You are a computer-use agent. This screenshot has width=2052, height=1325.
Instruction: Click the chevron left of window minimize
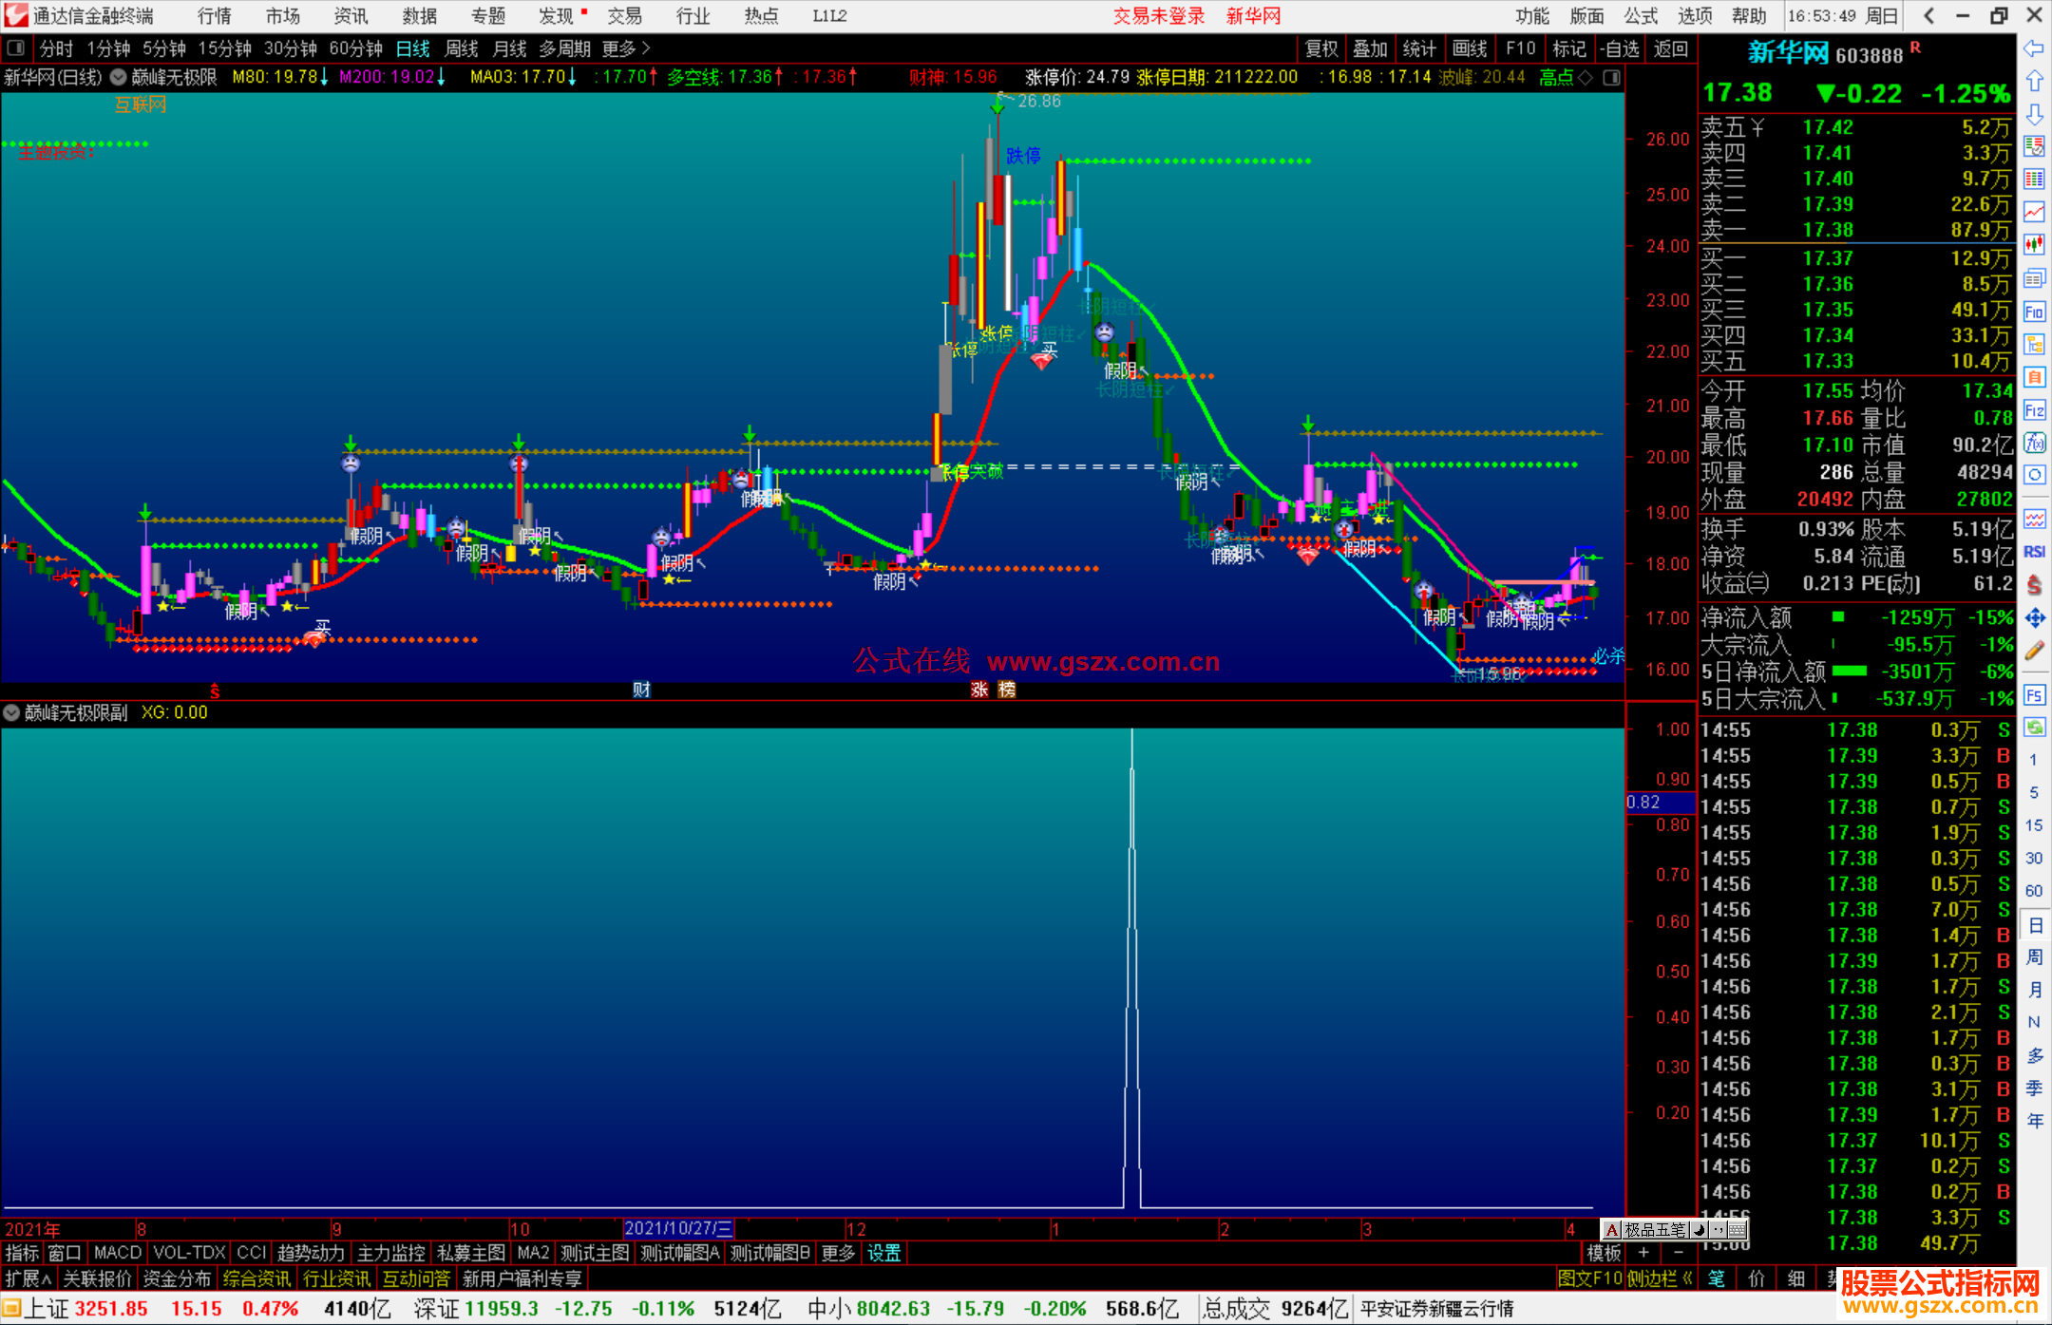point(1928,16)
